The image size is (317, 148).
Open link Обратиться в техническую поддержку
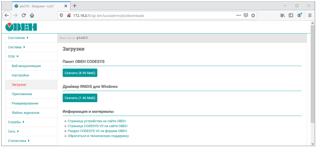[x=98, y=136]
